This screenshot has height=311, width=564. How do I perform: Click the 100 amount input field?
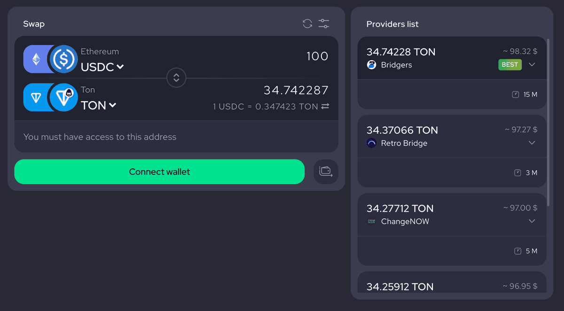[x=317, y=56]
